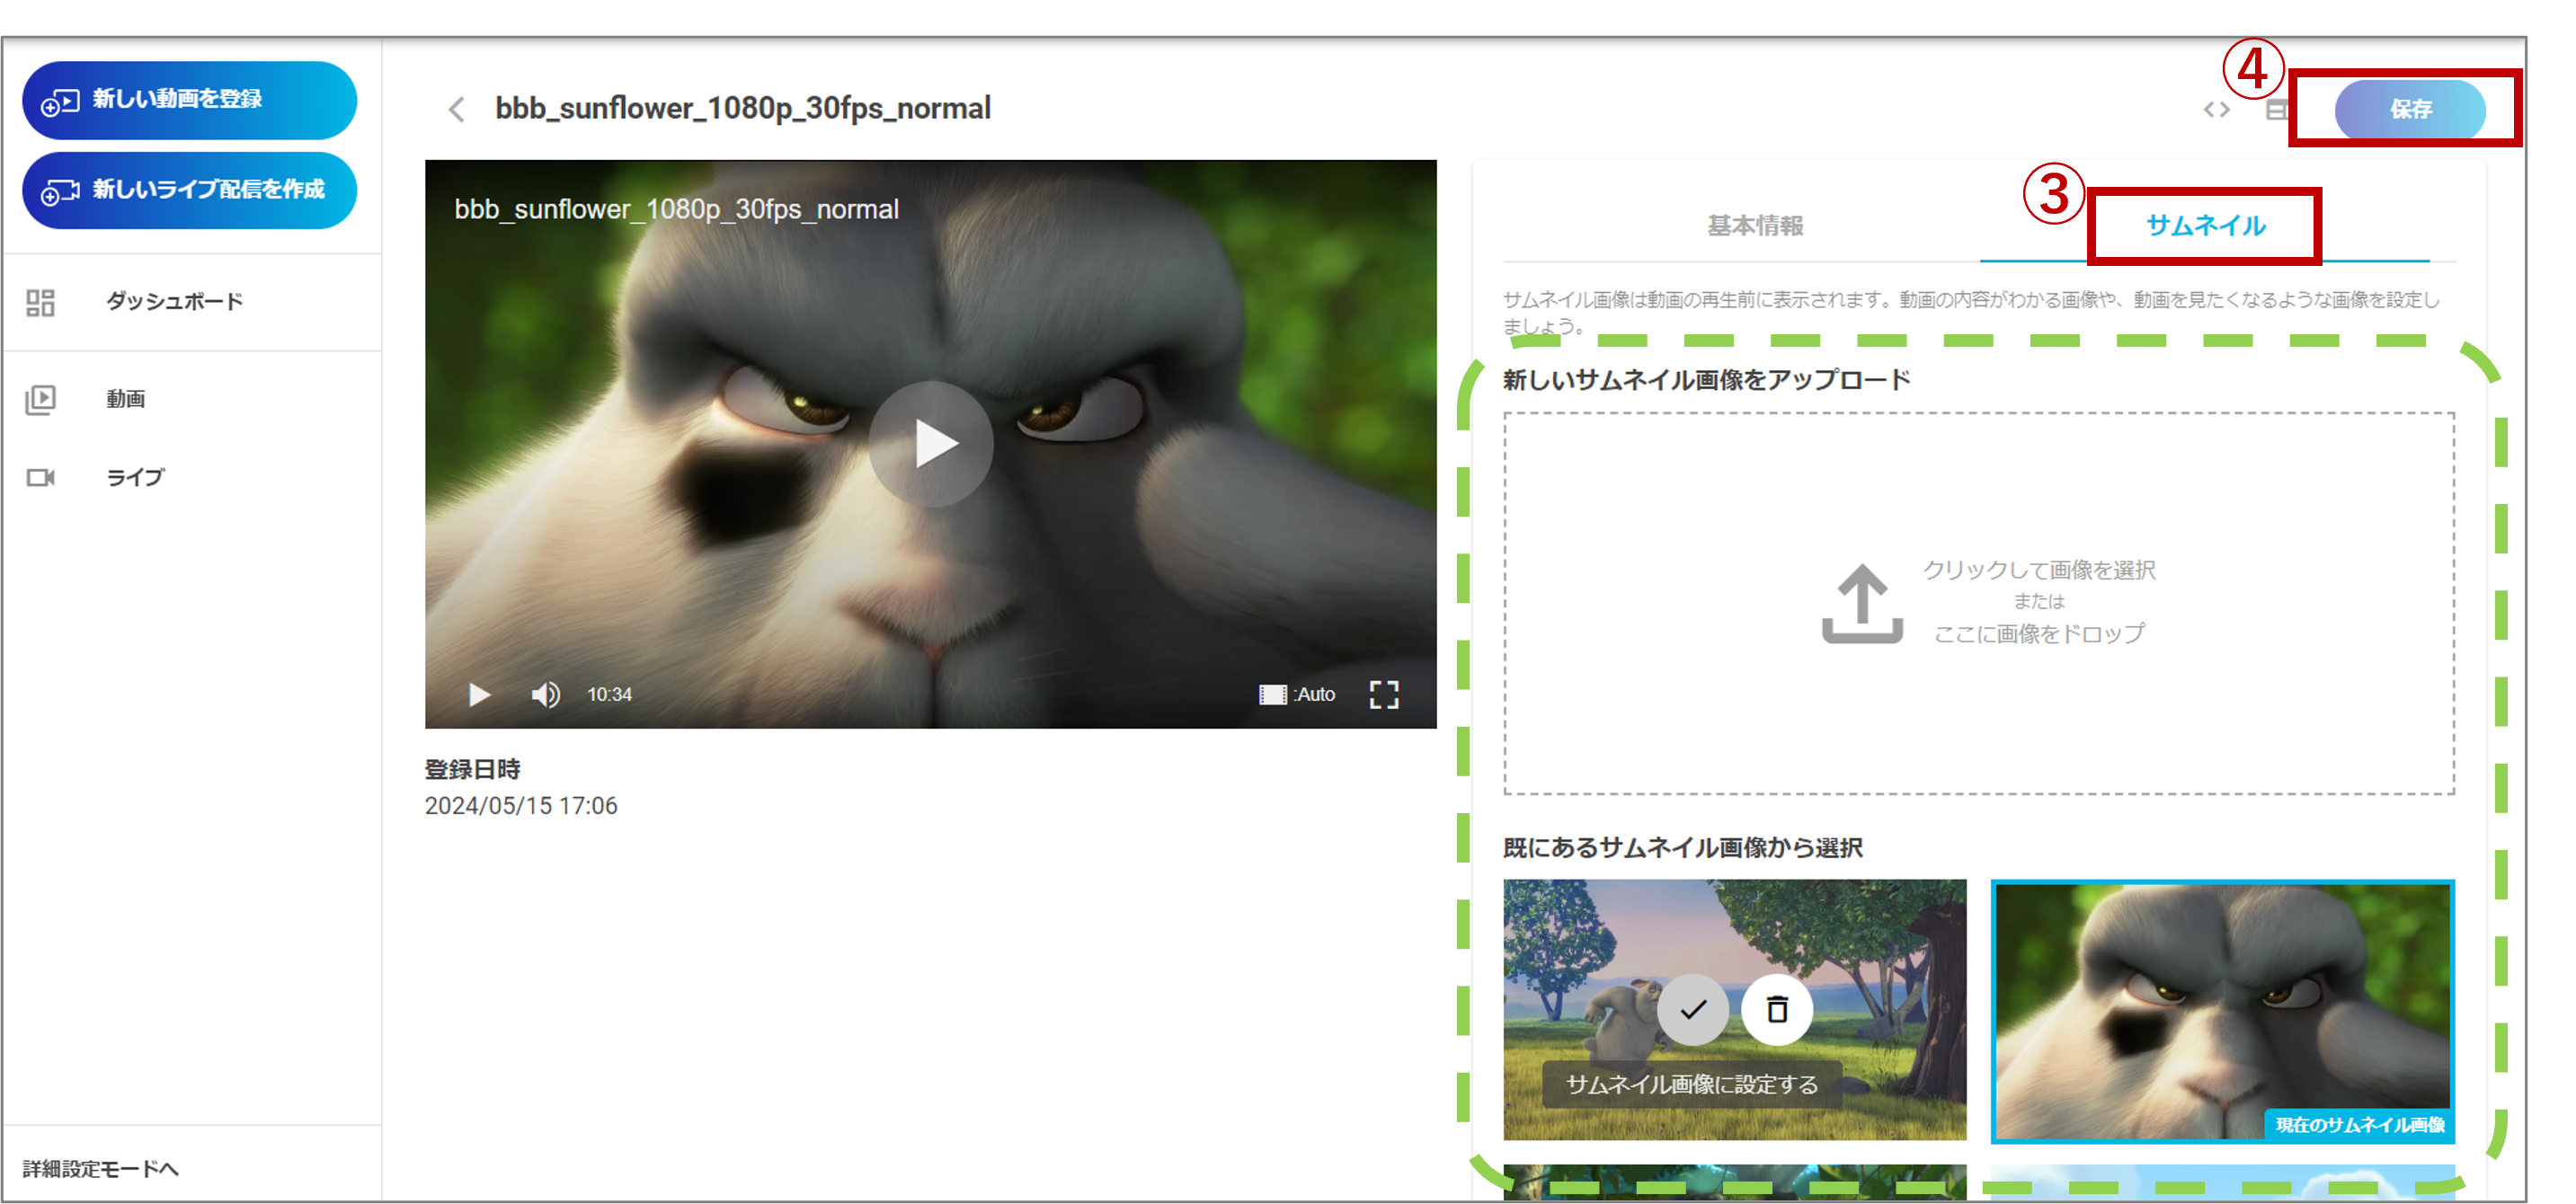Switch to the サムネイル tab
2576x1204 pixels.
coord(2205,226)
